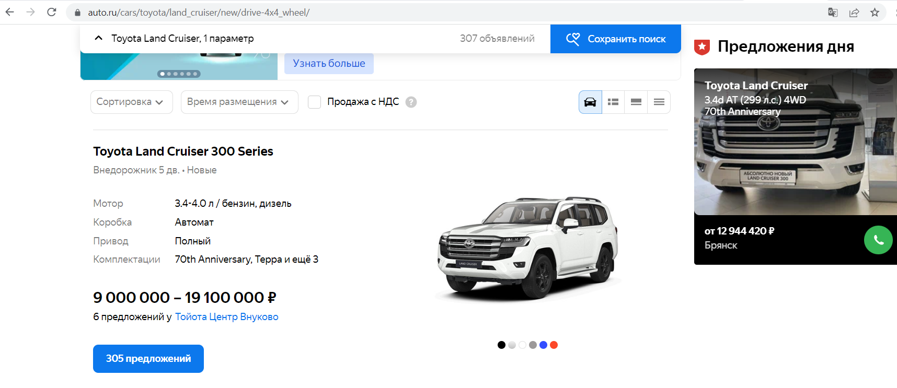This screenshot has width=897, height=388.
Task: Click the 307 объявлений count
Action: pos(497,39)
